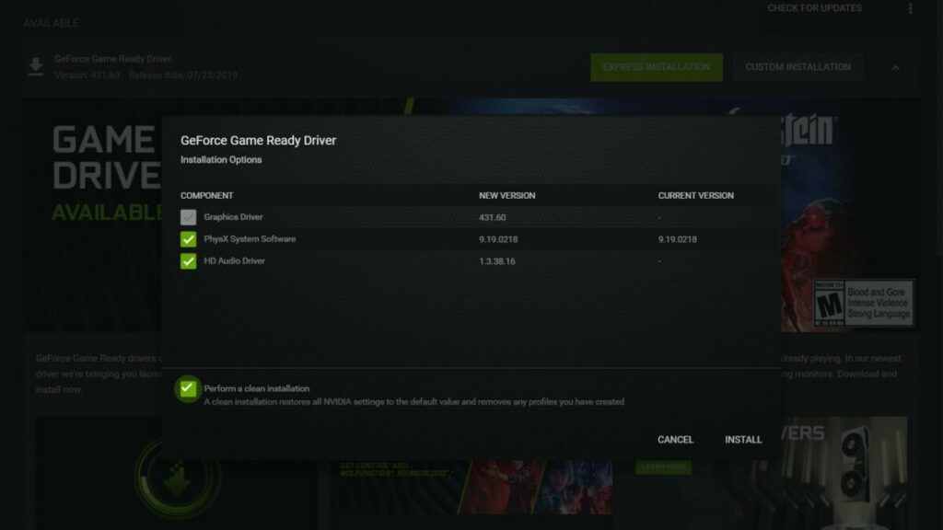Click GeForce Game Ready Driver background entry
The width and height of the screenshot is (943, 530).
[x=112, y=59]
